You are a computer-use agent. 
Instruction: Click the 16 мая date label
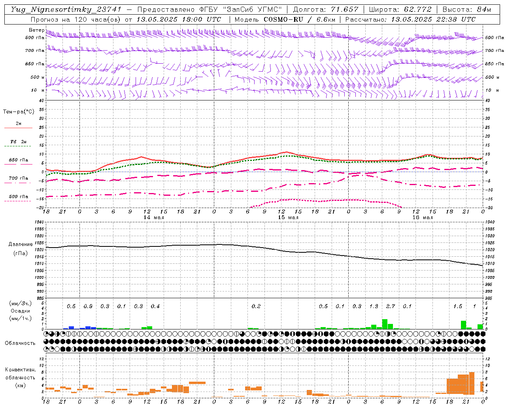coord(422,218)
